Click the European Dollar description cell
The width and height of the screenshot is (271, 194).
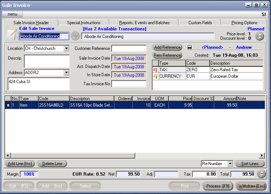coord(236,76)
